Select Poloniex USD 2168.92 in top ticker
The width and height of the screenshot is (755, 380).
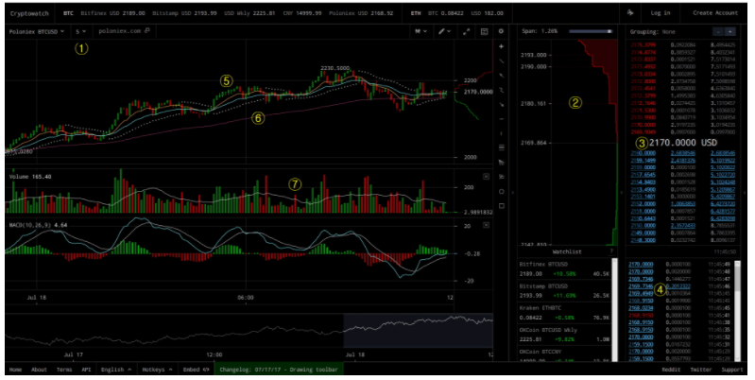pyautogui.click(x=361, y=13)
